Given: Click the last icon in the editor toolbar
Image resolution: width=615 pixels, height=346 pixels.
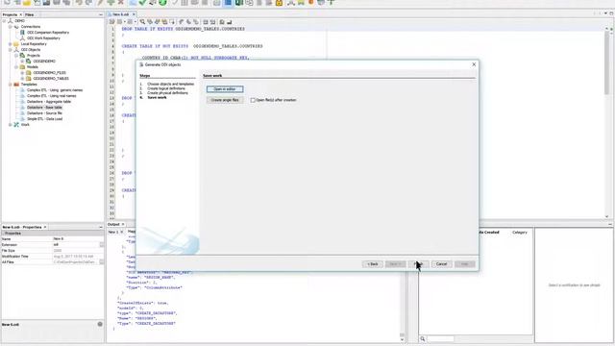Looking at the screenshot, I should coord(229,22).
